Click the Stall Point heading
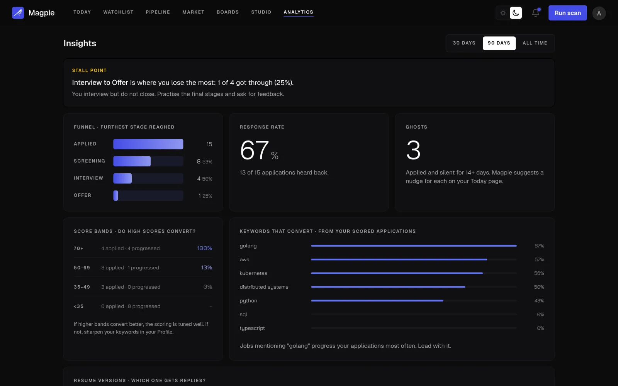The image size is (618, 386). [89, 71]
